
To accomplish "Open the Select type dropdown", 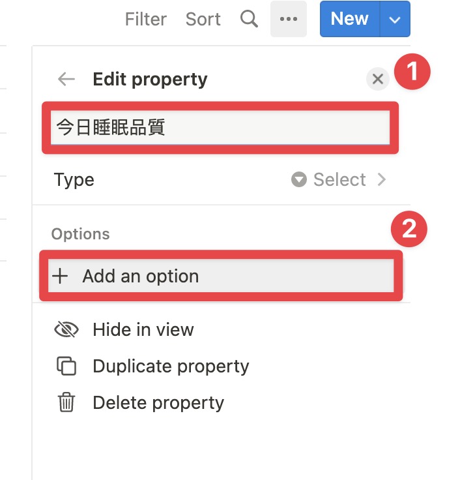I will [339, 179].
